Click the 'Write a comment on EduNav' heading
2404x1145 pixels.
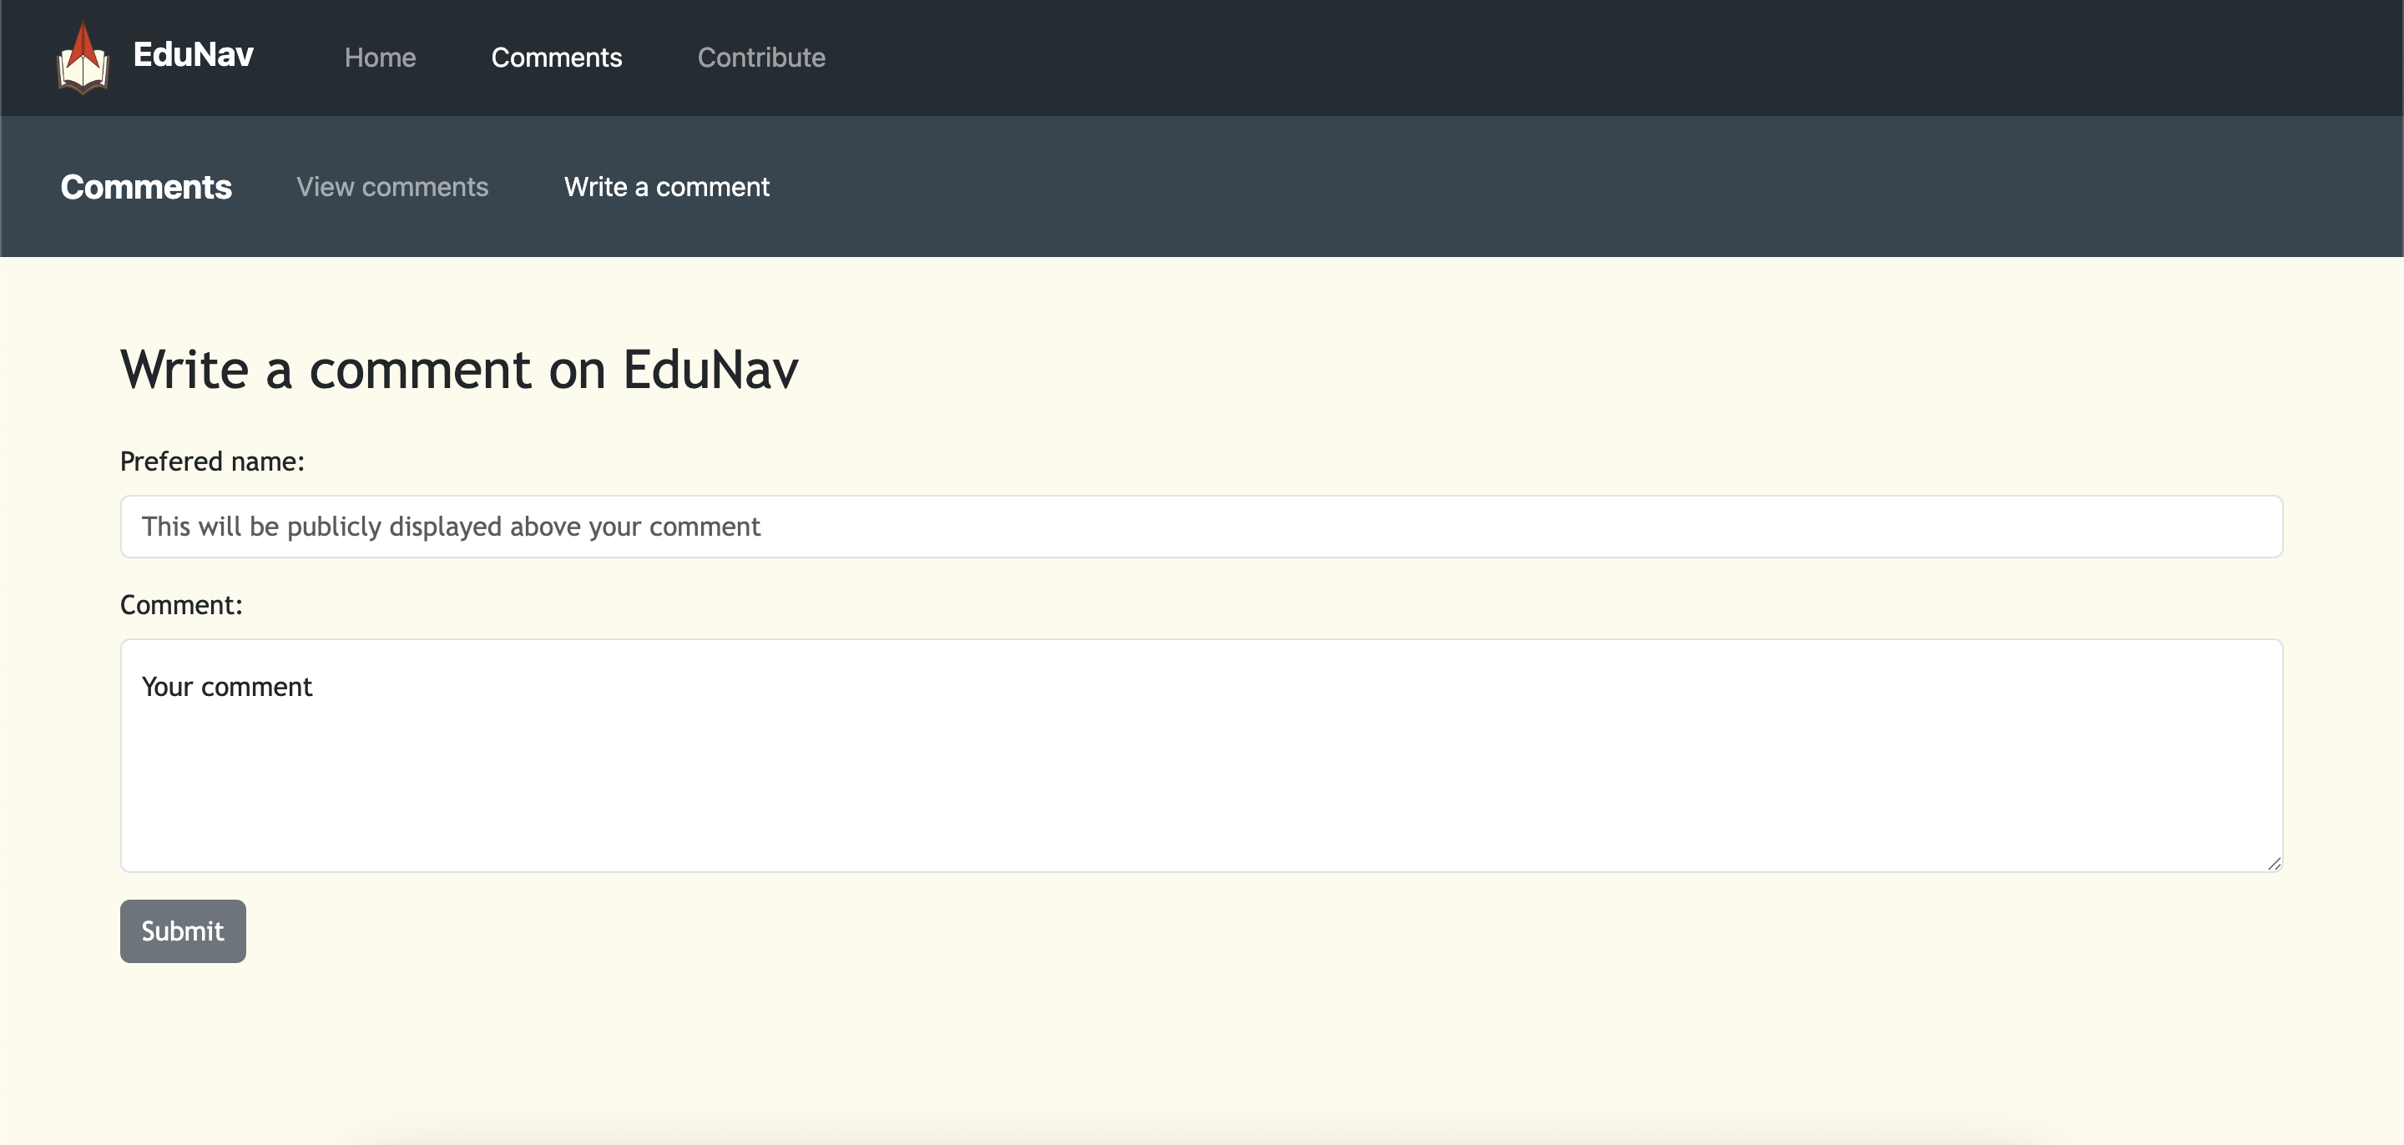(459, 370)
